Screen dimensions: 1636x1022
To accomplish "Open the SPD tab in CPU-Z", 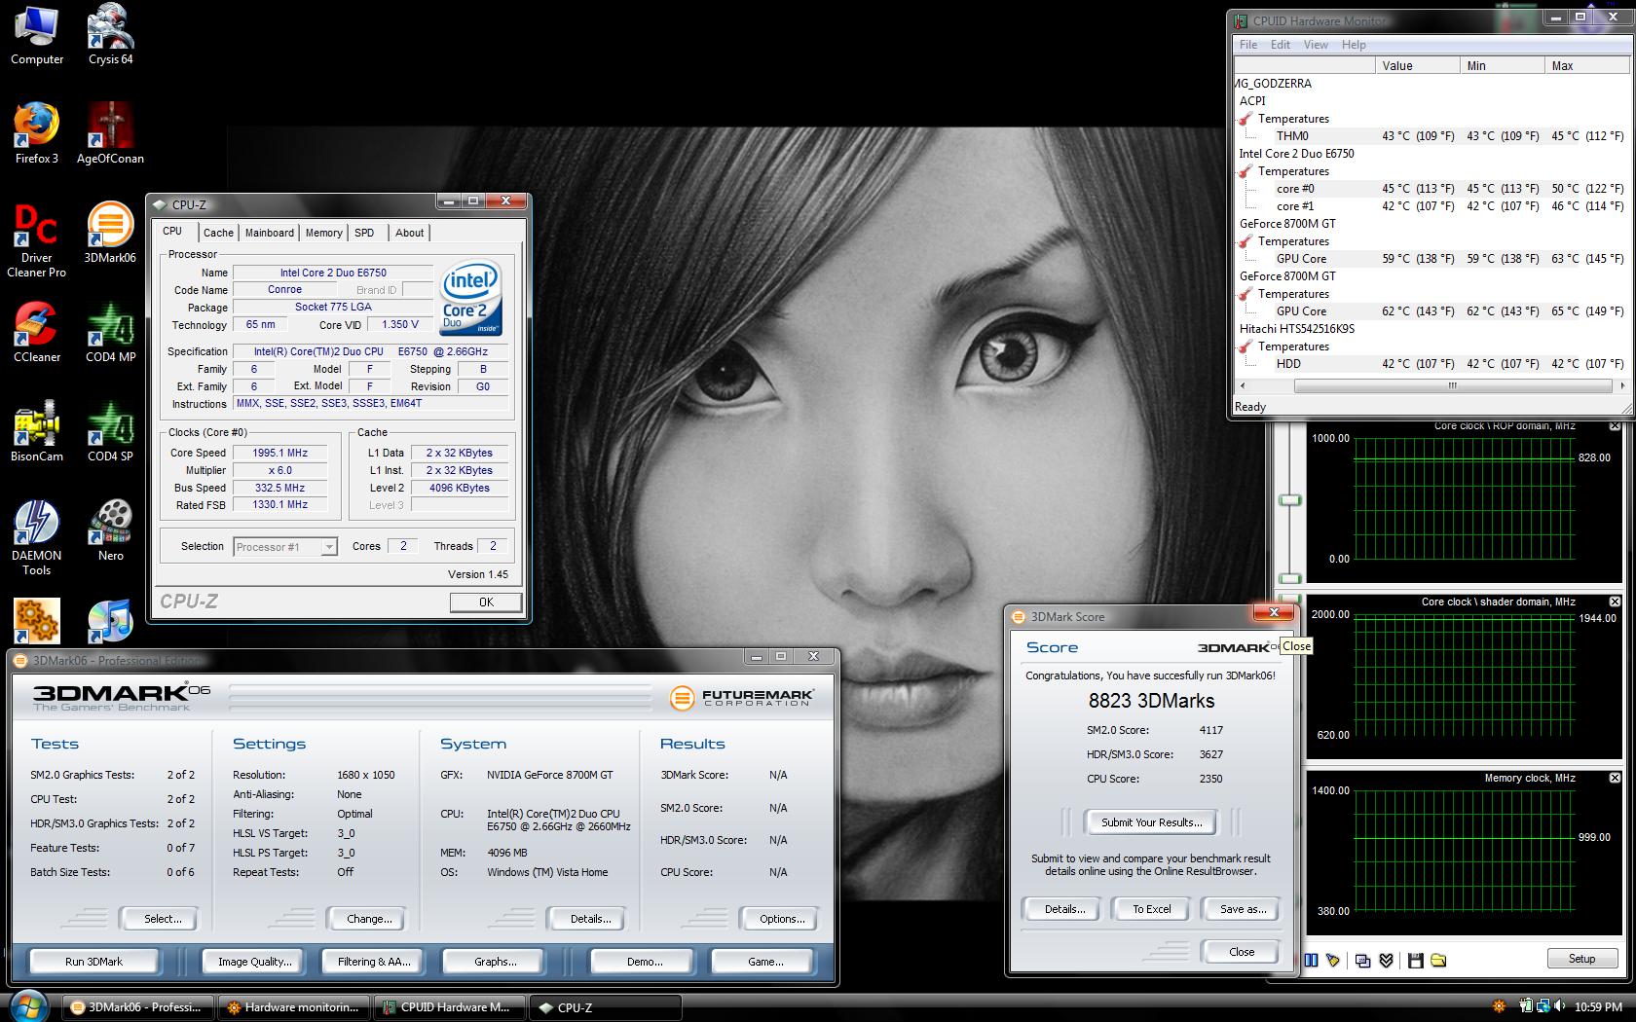I will click(364, 233).
